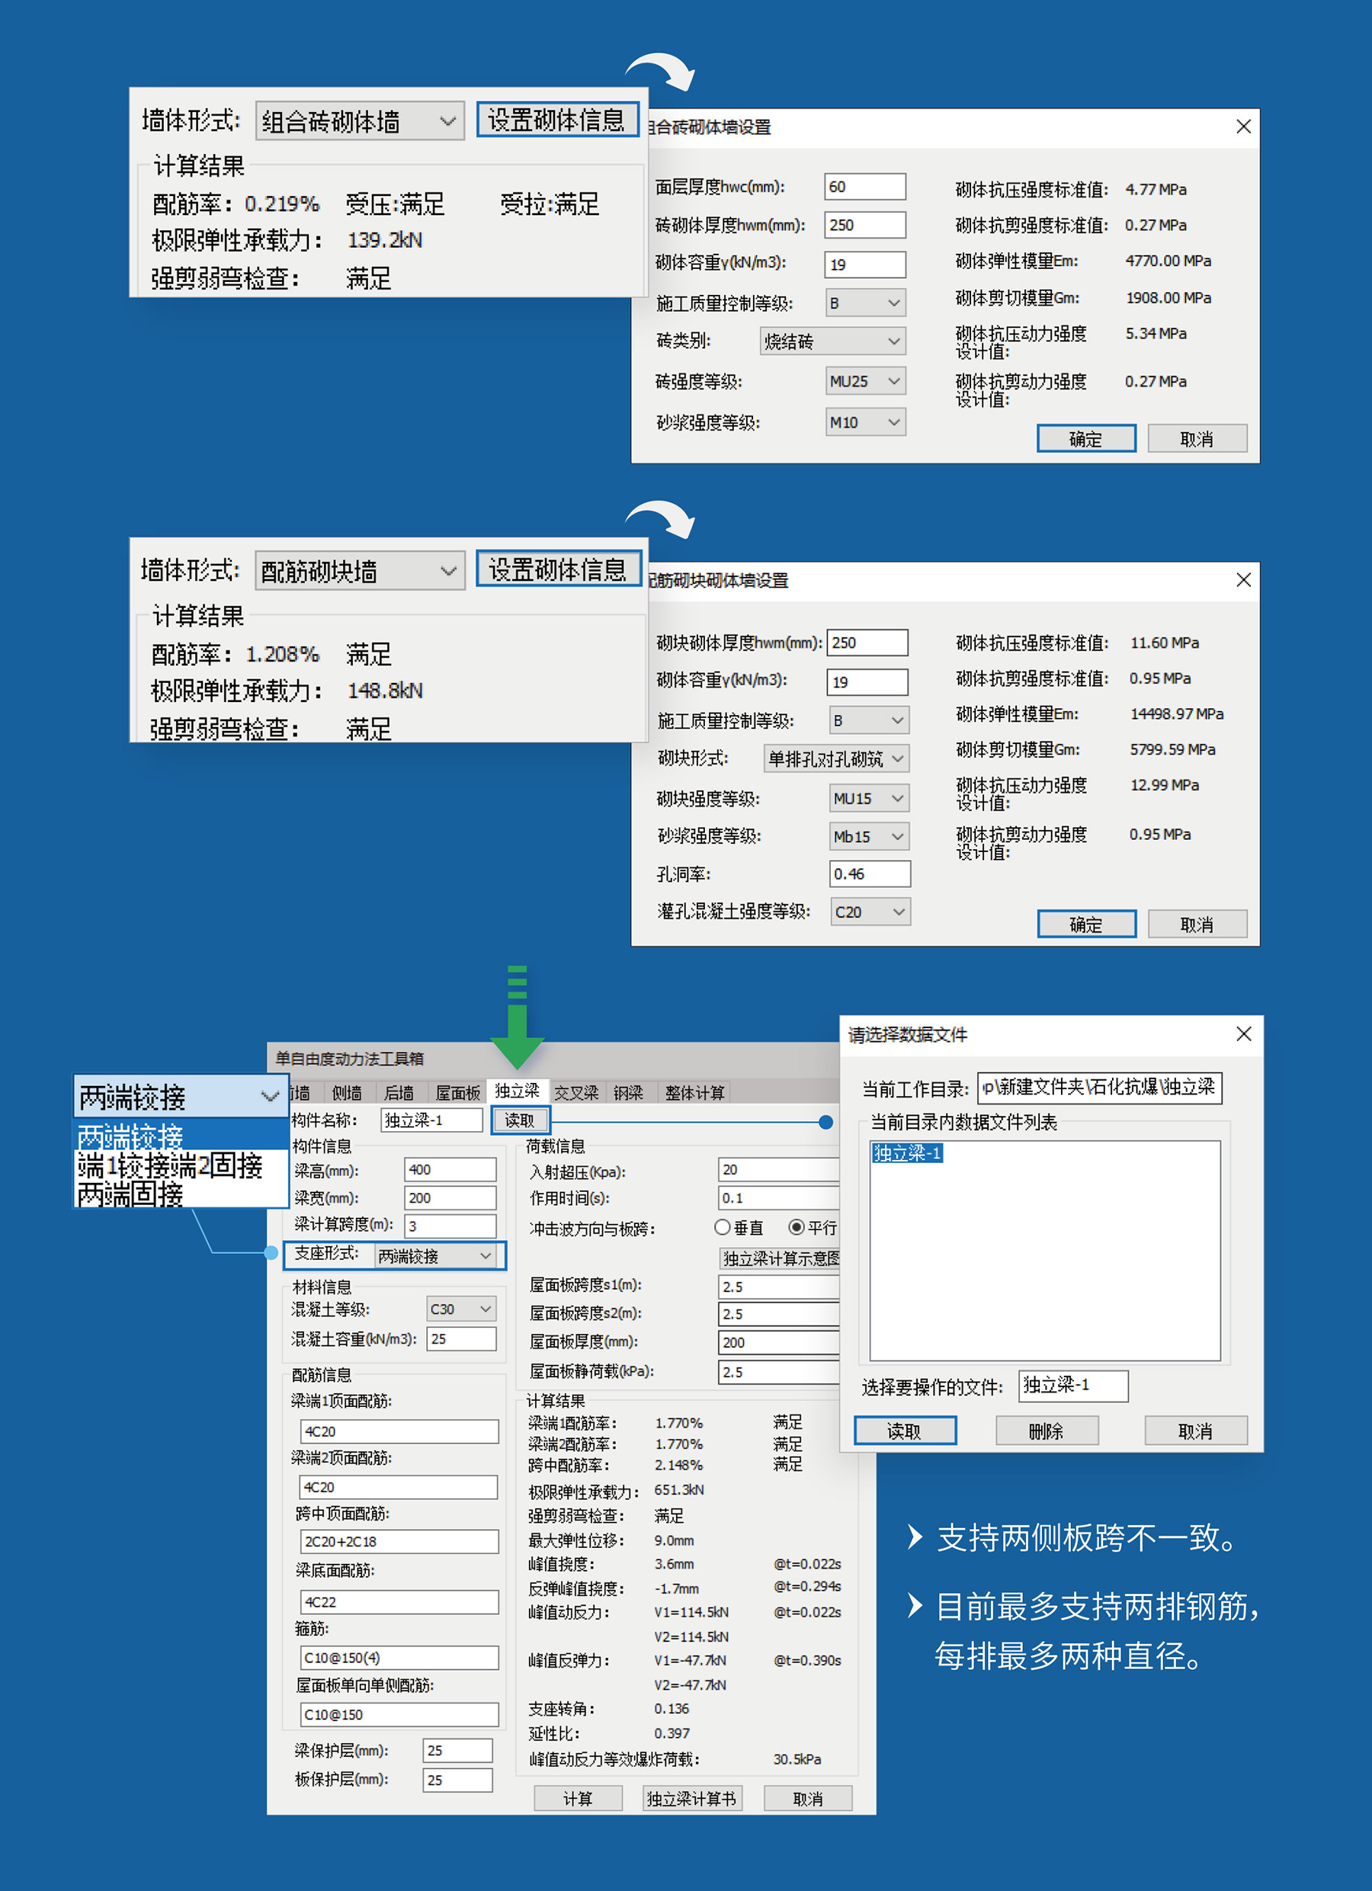The width and height of the screenshot is (1372, 1891).
Task: Click the 砌块砌体厚度hwm field showing 250
Action: click(867, 643)
